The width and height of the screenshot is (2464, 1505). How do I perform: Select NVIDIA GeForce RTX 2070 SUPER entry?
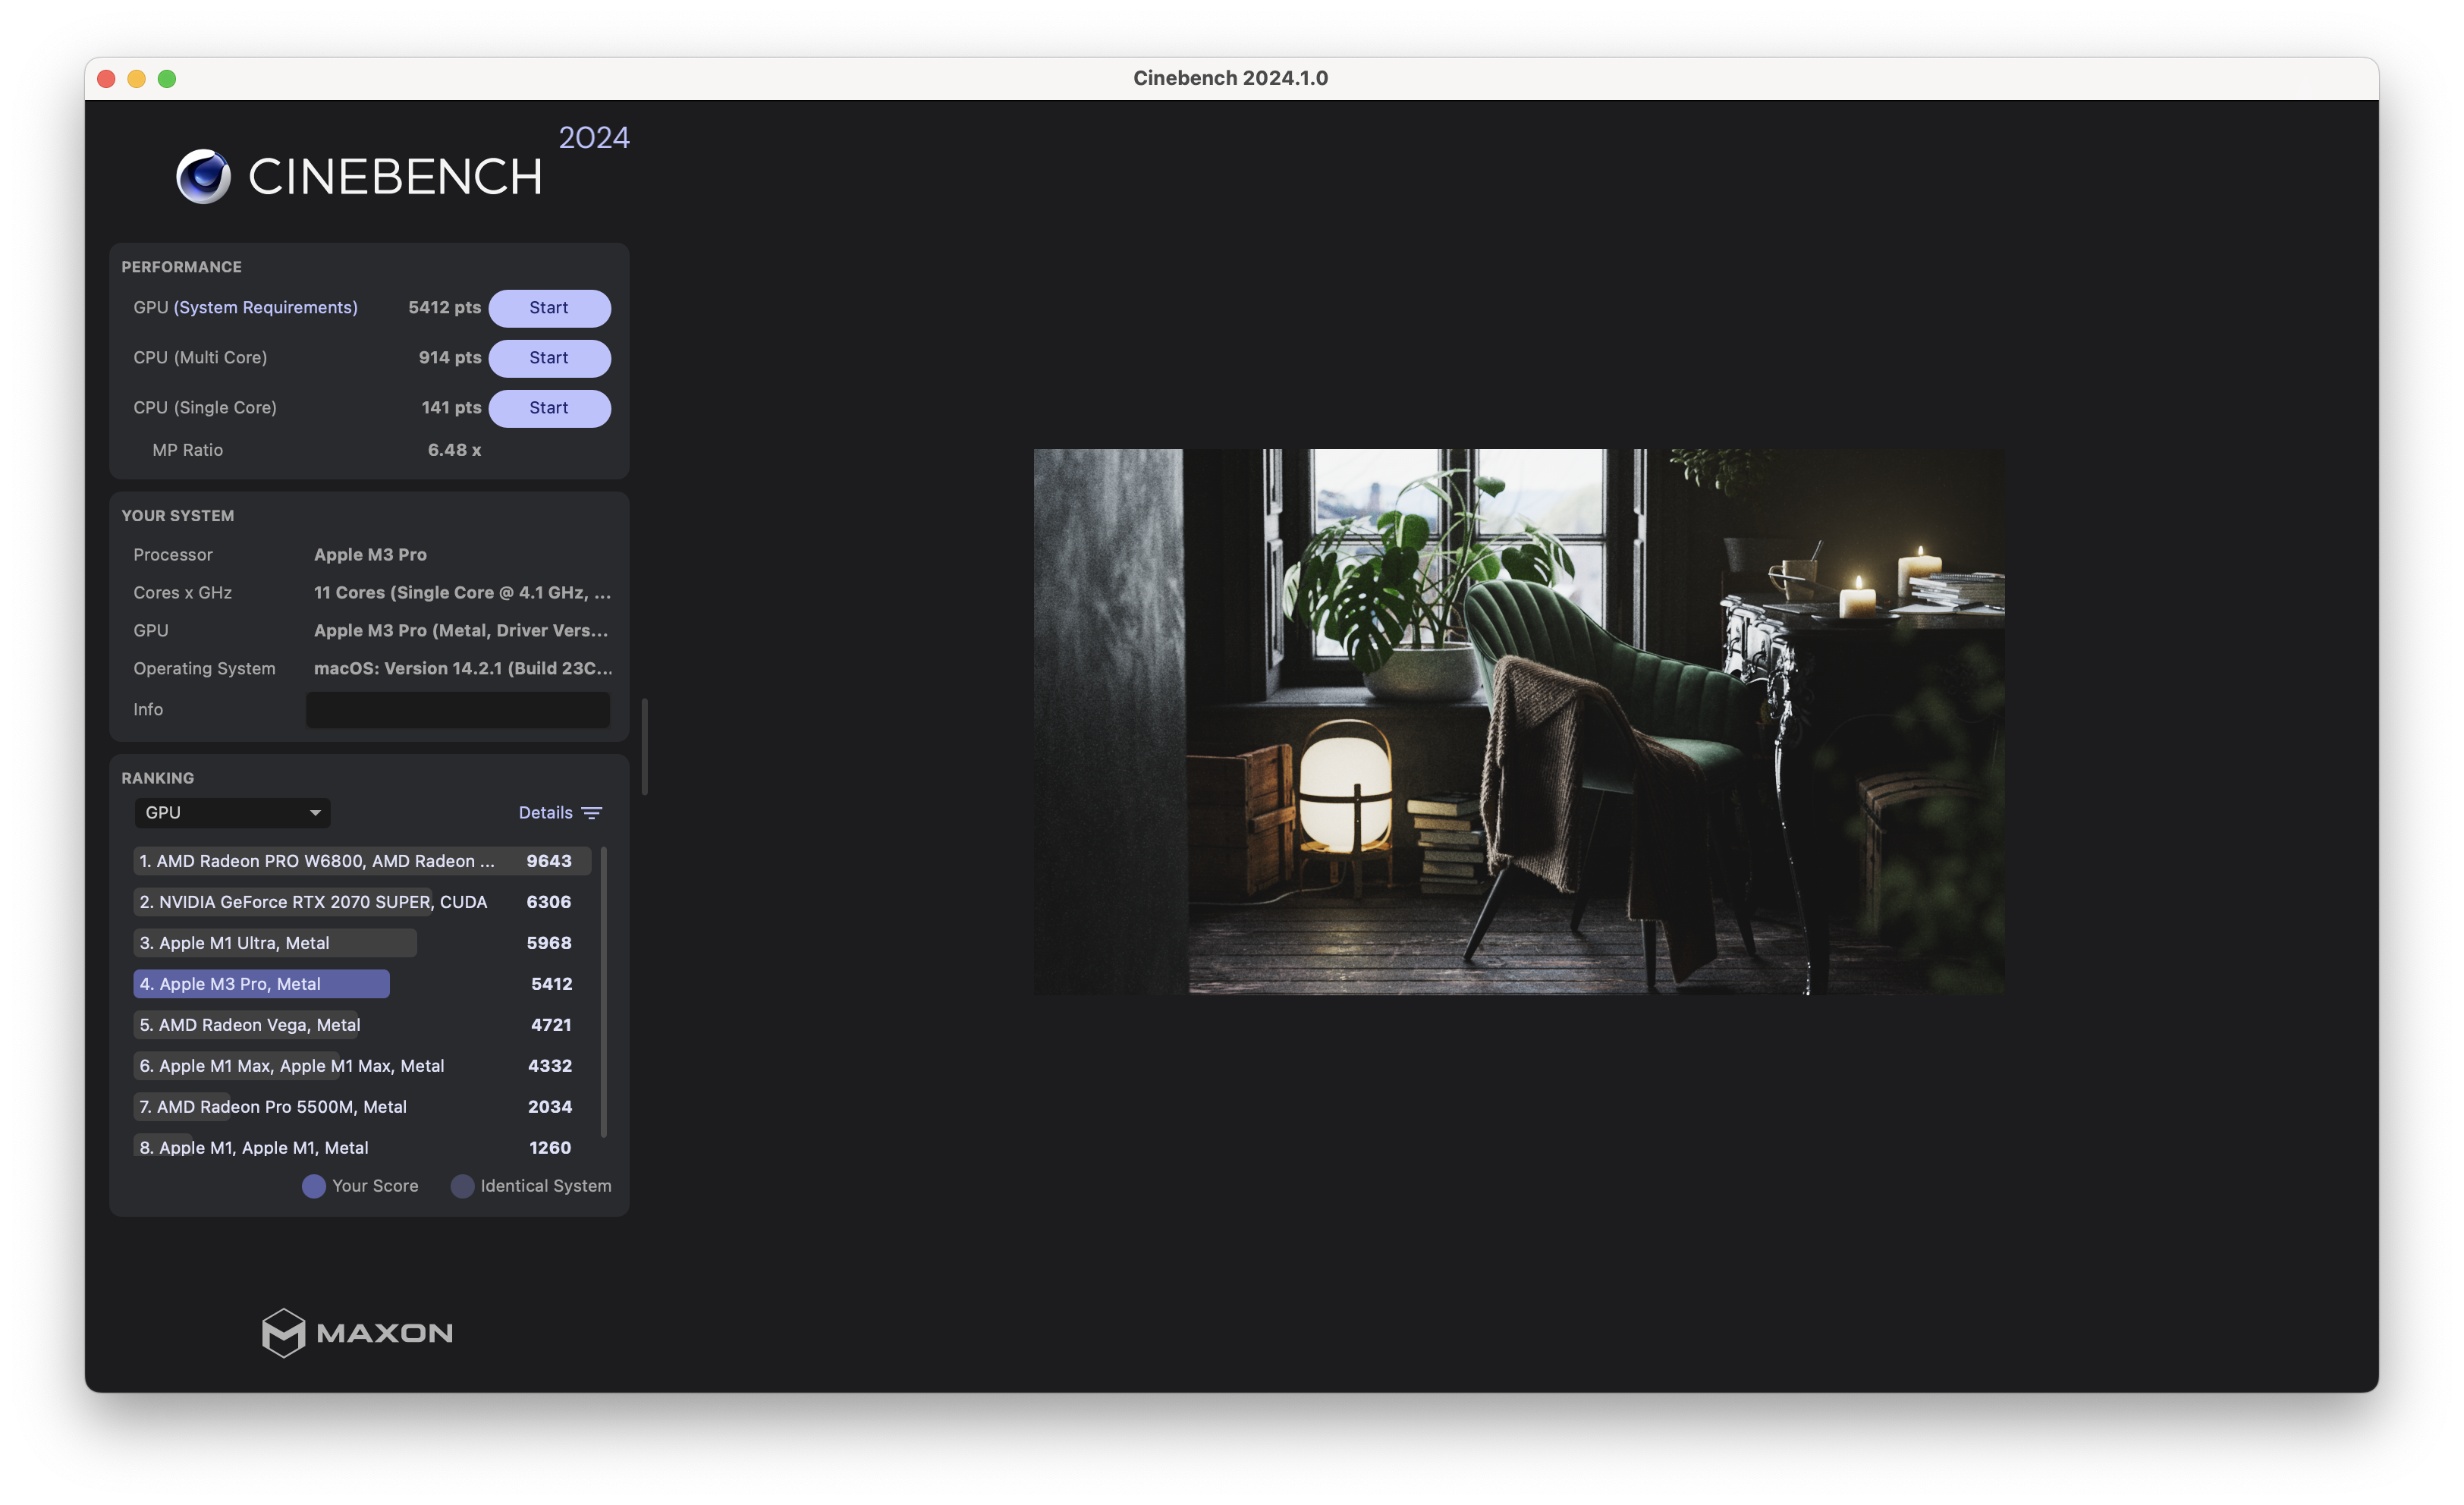click(313, 902)
